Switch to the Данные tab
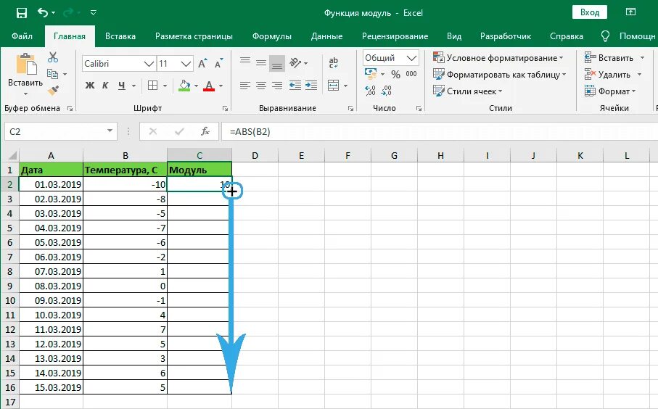The width and height of the screenshot is (658, 409). coord(326,36)
